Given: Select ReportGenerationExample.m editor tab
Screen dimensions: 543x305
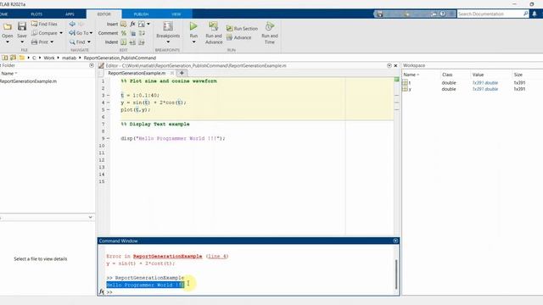Looking at the screenshot, I should [x=137, y=73].
